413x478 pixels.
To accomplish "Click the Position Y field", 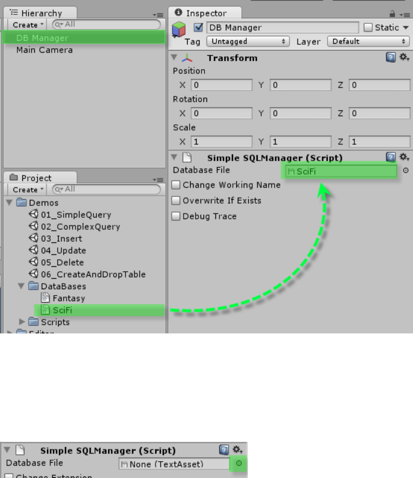I will [300, 85].
